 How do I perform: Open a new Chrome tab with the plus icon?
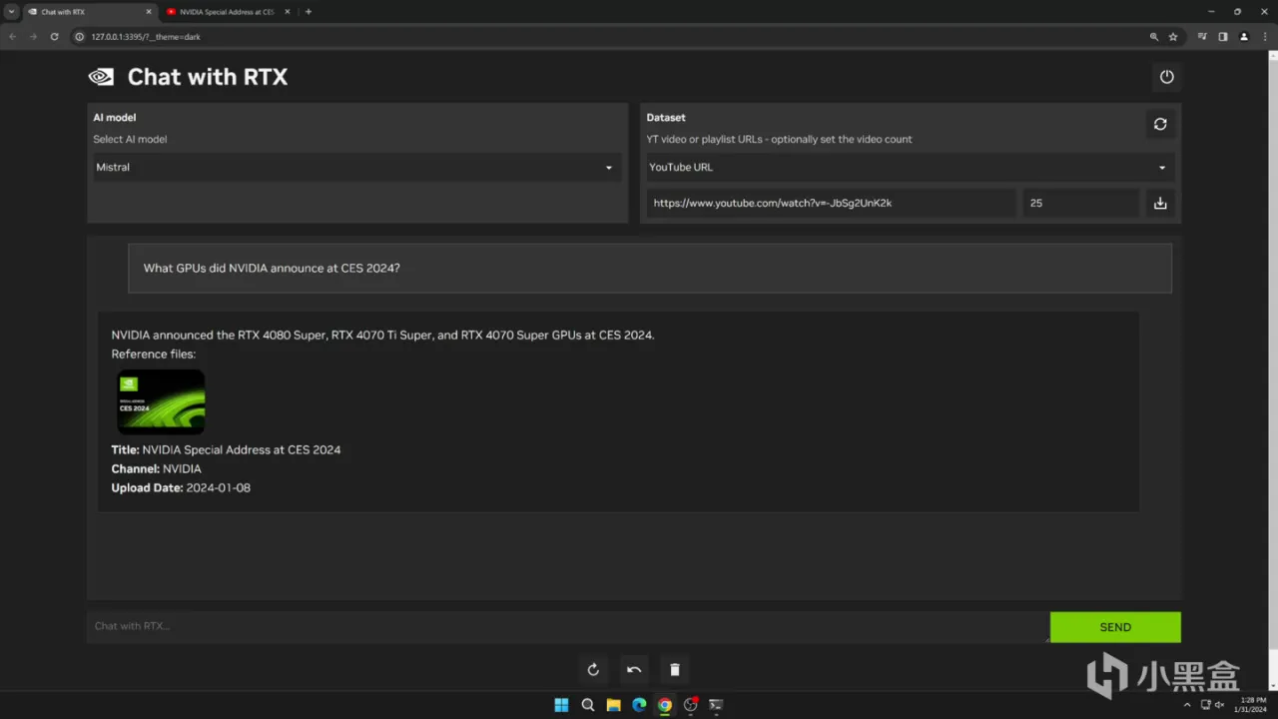click(x=308, y=12)
